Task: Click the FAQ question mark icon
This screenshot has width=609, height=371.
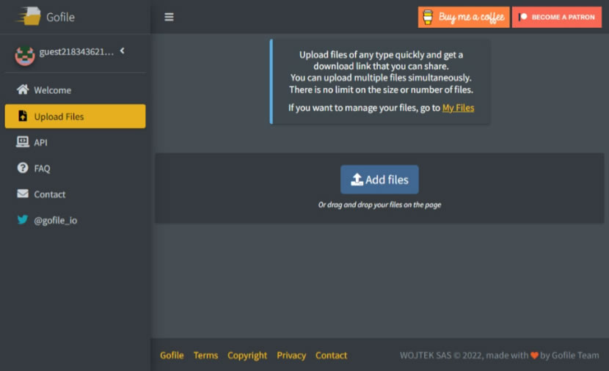Action: pos(23,168)
